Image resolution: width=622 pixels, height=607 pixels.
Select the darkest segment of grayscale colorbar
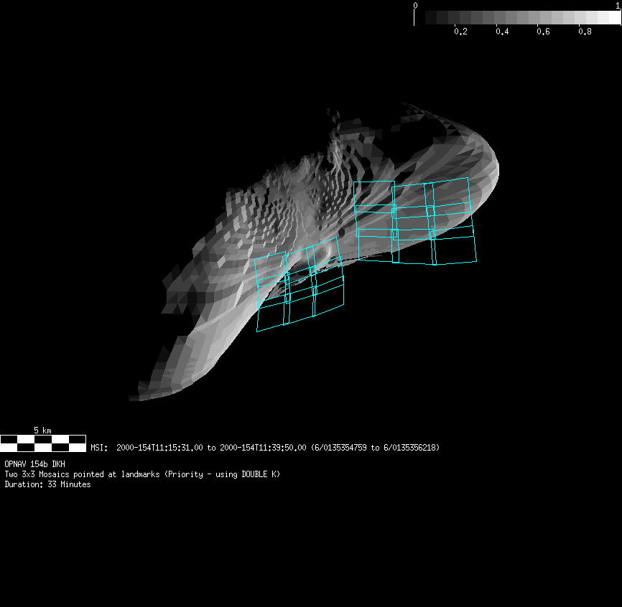coord(431,17)
